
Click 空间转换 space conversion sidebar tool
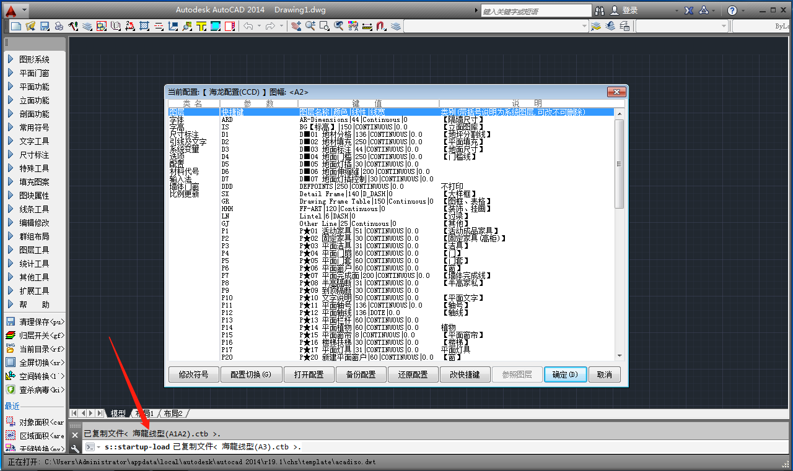35,376
